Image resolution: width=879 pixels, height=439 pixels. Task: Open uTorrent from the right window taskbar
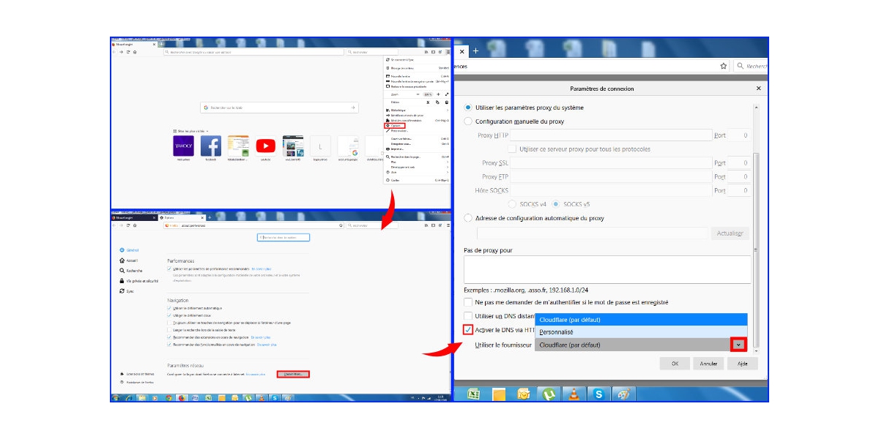click(548, 394)
